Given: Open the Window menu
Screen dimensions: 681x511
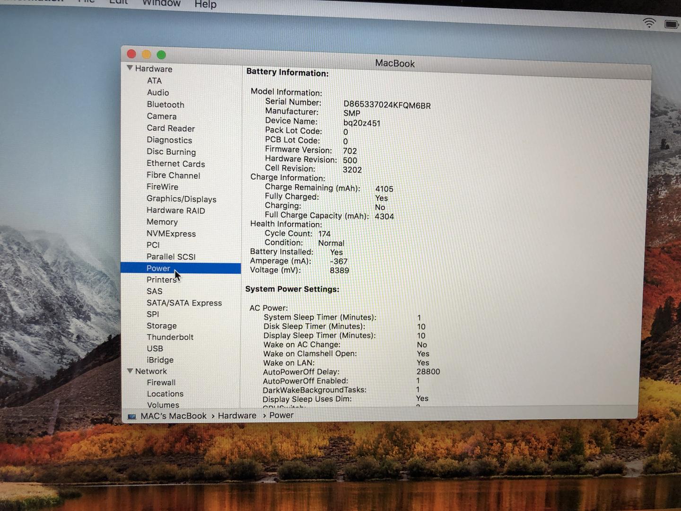Looking at the screenshot, I should tap(162, 3).
